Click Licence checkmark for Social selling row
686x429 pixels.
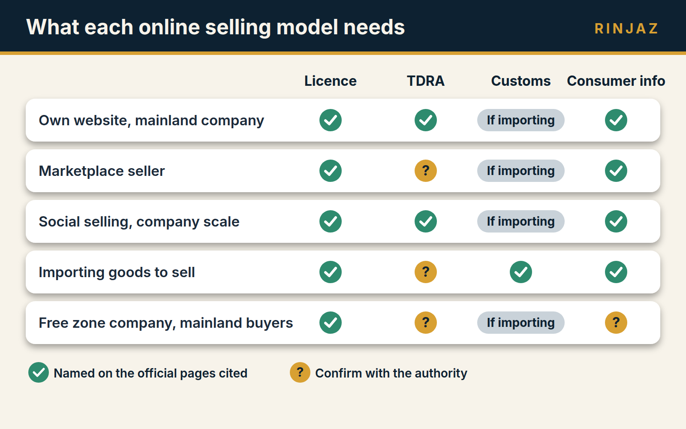pos(331,221)
